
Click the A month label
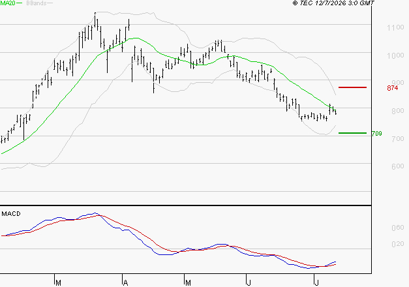(125, 283)
